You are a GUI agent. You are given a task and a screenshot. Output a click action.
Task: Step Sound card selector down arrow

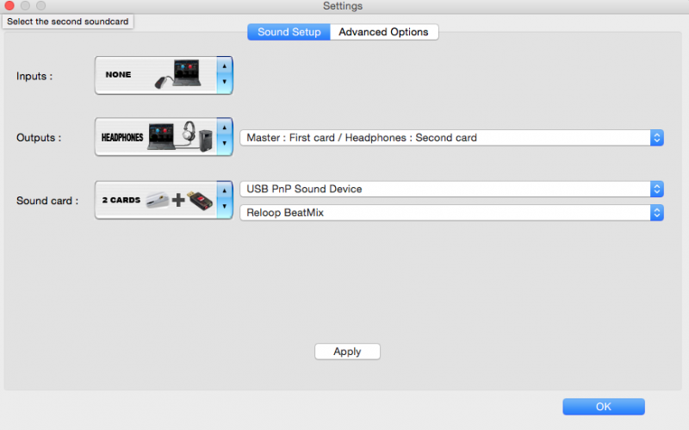coord(225,206)
